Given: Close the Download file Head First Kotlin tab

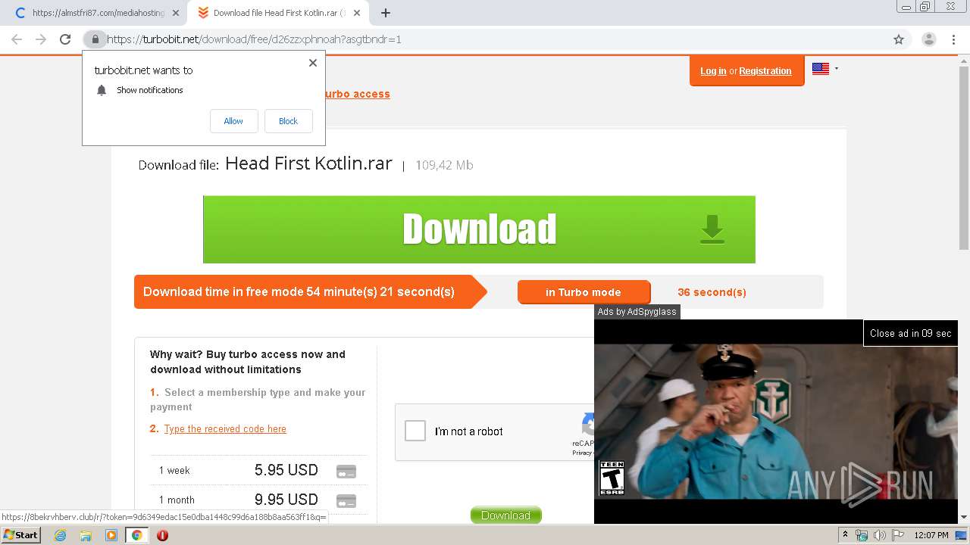Looking at the screenshot, I should coord(357,13).
